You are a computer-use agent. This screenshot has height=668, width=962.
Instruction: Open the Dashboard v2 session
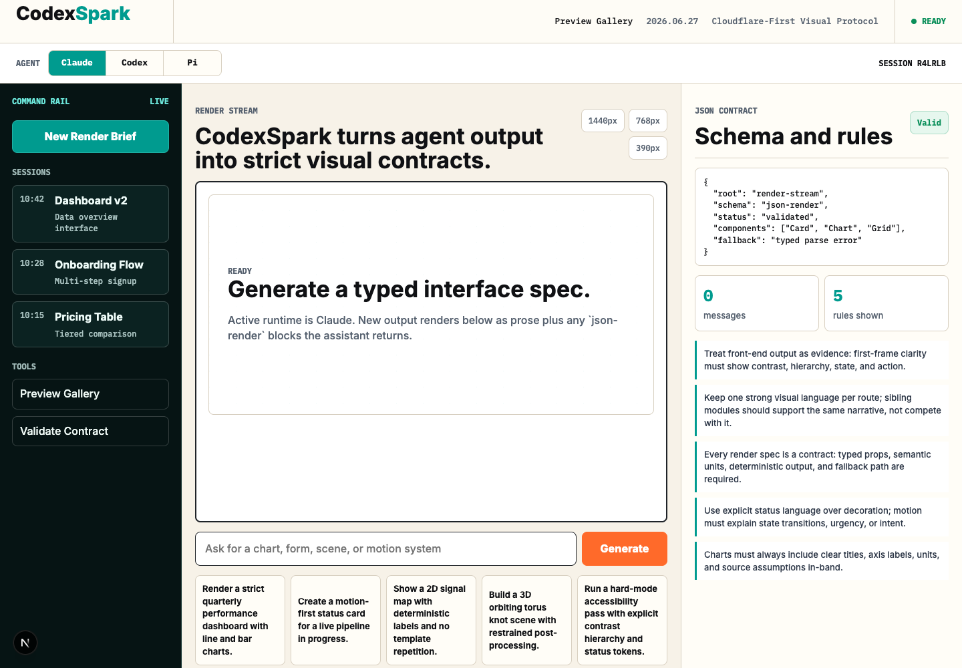click(x=90, y=214)
